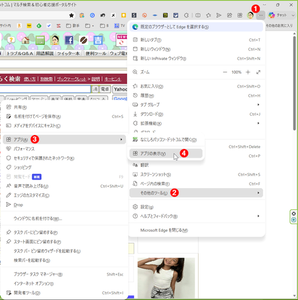This screenshot has width=298, height=300.
Task: Click the calculator icon on page banner
Action: click(40, 40)
